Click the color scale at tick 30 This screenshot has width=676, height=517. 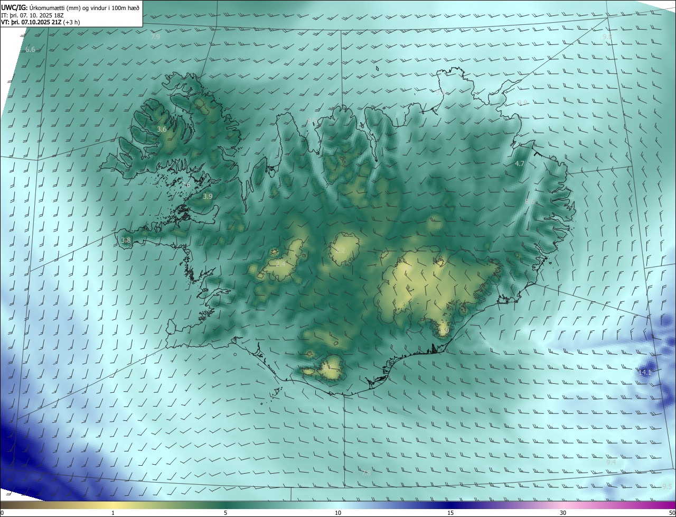pyautogui.click(x=563, y=513)
